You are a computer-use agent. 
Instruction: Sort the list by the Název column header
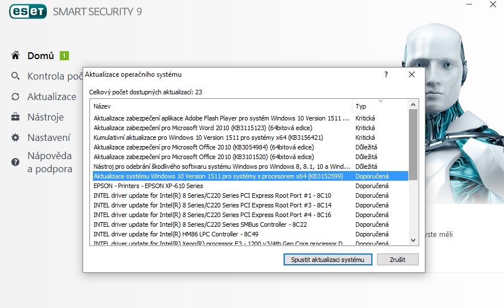(221, 106)
